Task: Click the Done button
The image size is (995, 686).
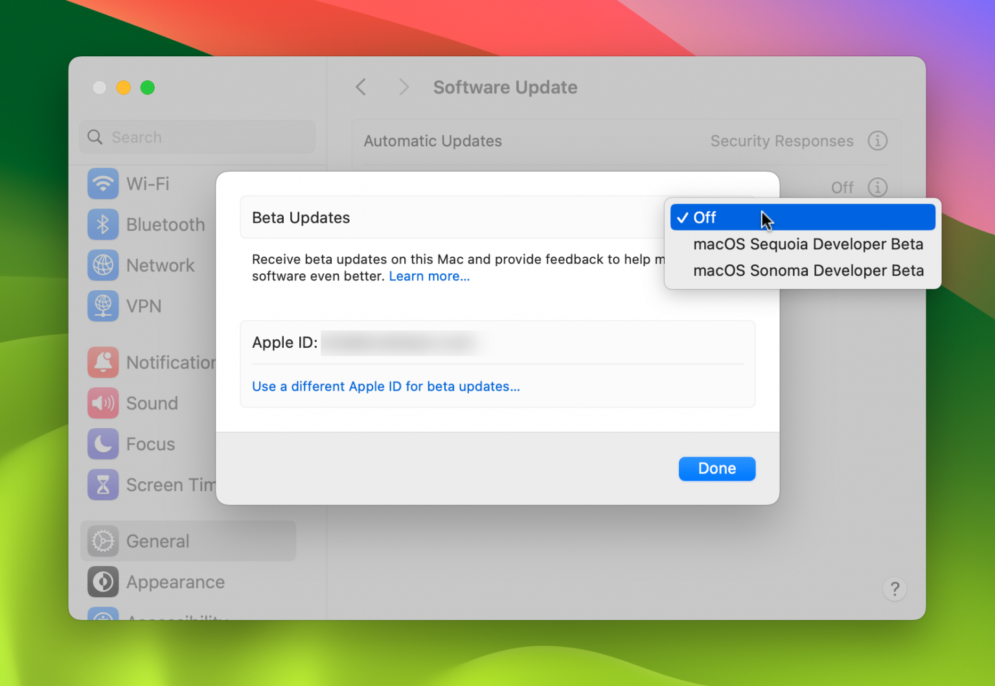Action: point(716,468)
